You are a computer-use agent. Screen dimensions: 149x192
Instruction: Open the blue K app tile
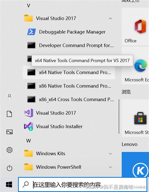click(135, 164)
